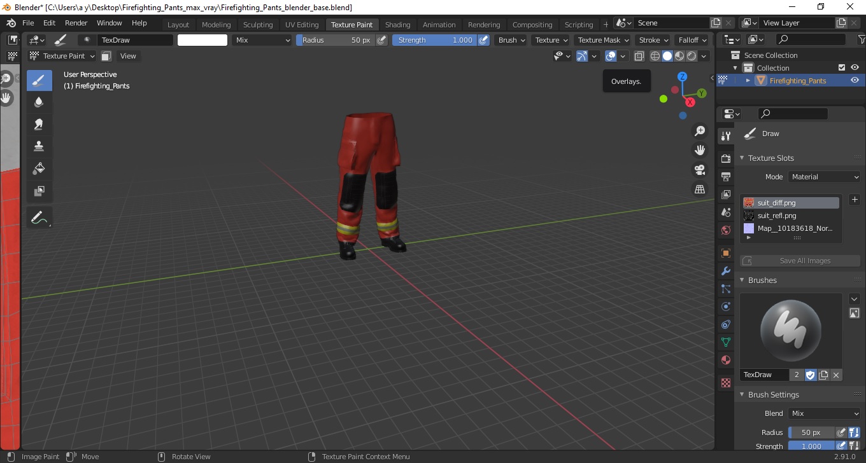
Task: Toggle show overlays button
Action: [611, 56]
